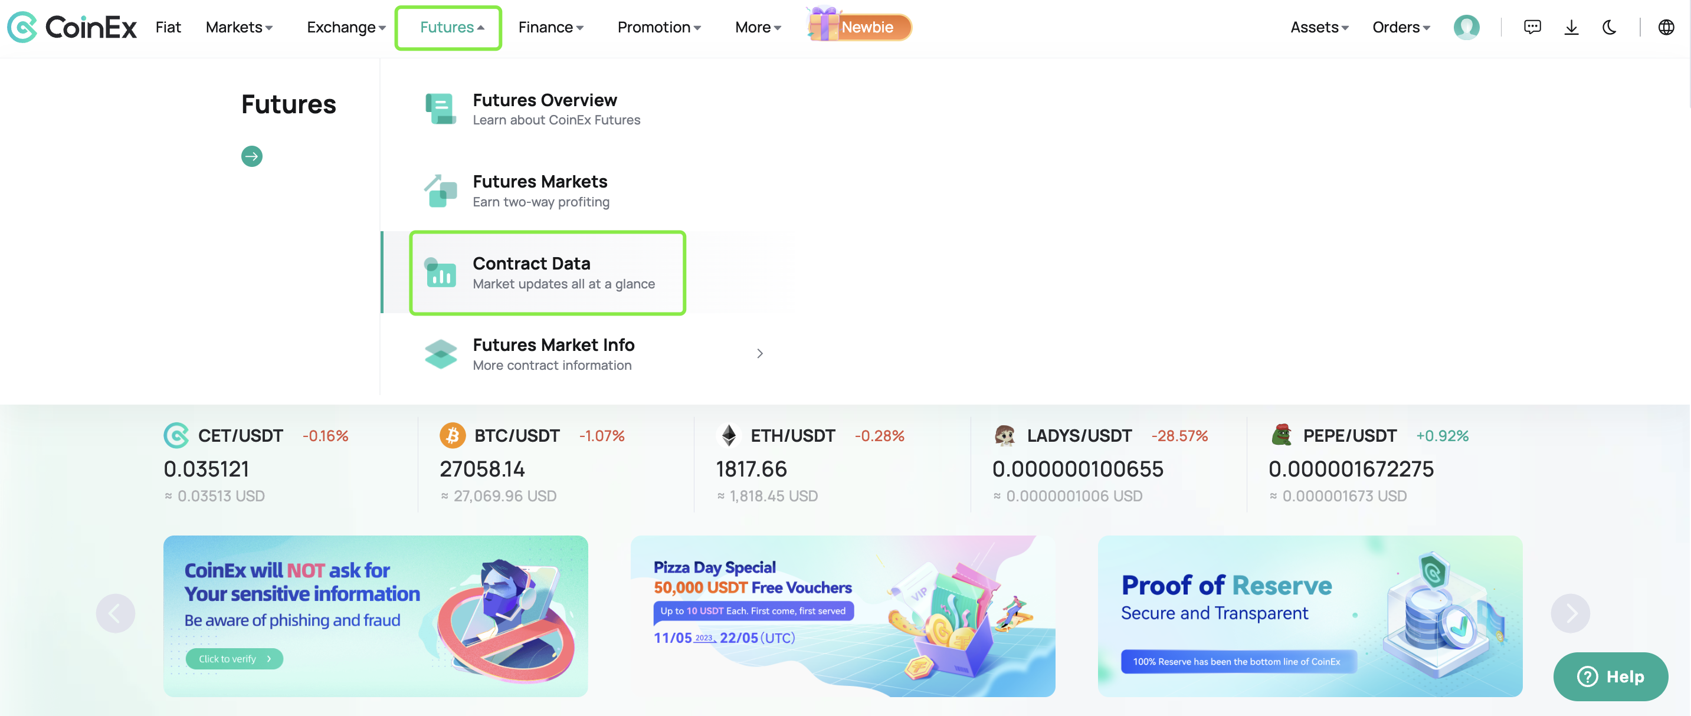Expand the Assets dropdown
Viewport: 1691px width, 716px height.
1319,27
